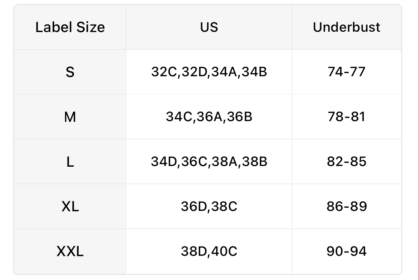
Task: Click the 86-89 underbust value
Action: pyautogui.click(x=347, y=207)
